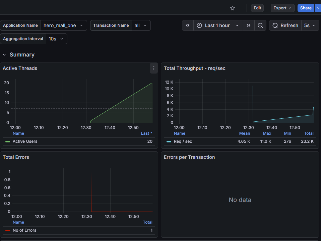
Task: Zoom out the time range
Action: click(x=260, y=25)
